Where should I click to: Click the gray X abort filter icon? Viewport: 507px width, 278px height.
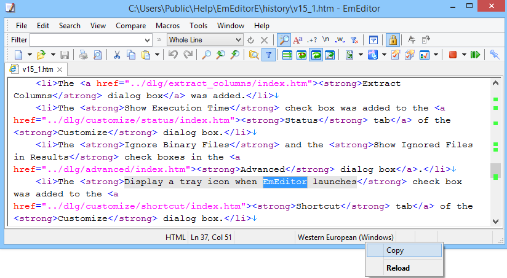264,40
